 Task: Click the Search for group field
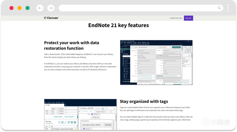coord(126,56)
